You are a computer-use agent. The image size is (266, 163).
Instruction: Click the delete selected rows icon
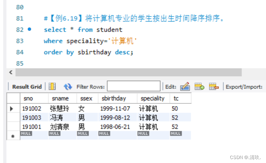[214, 86]
